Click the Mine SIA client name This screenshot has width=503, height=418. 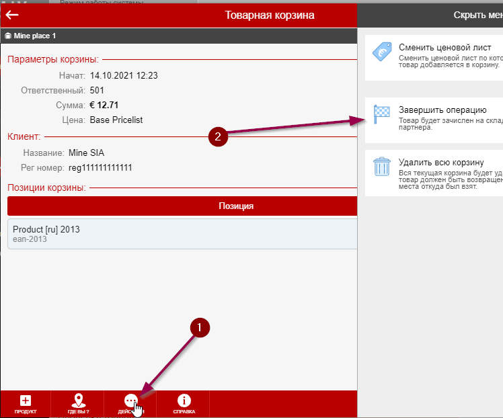91,153
